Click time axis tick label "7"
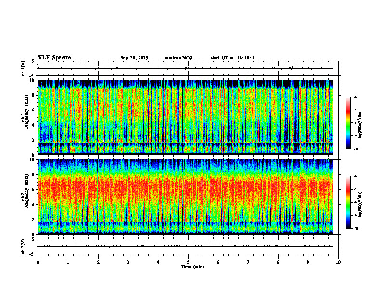This screenshot has width=381, height=294. click(248, 262)
